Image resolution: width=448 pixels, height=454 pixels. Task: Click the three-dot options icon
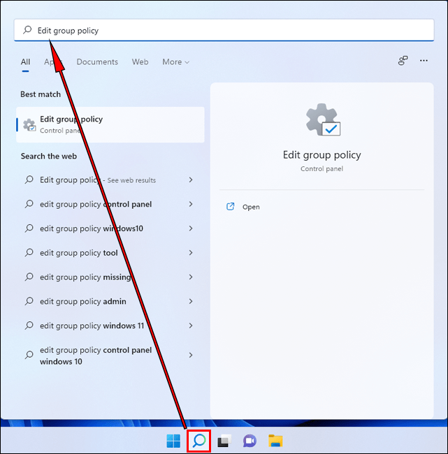click(x=424, y=61)
